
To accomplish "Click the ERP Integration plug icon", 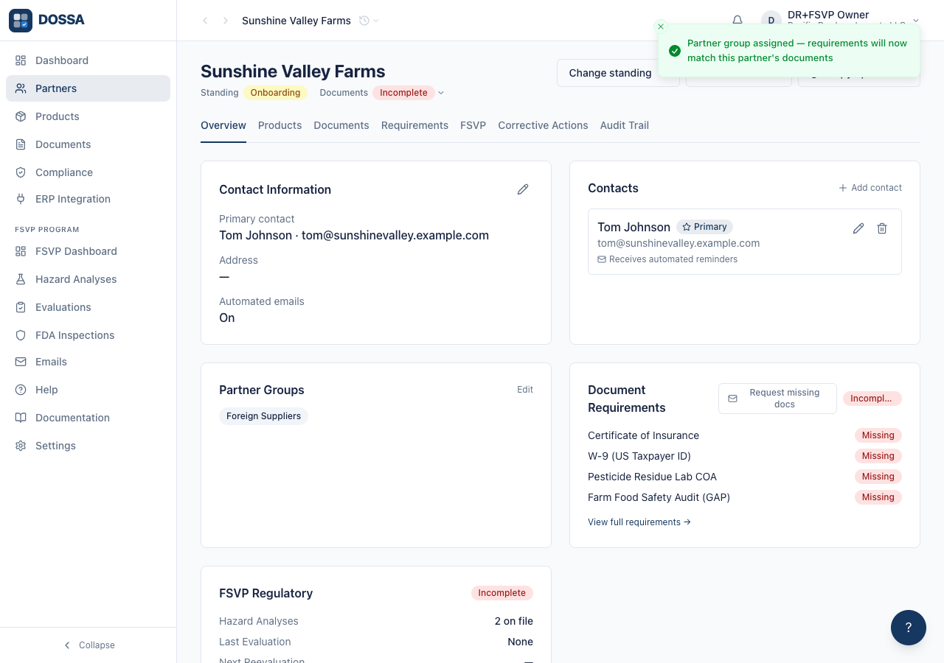I will (21, 199).
